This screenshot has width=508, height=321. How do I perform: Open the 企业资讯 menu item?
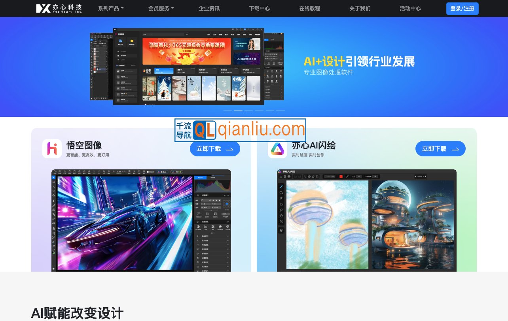pyautogui.click(x=209, y=8)
